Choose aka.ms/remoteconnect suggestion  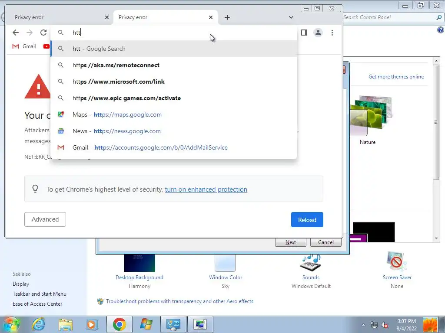click(x=174, y=65)
